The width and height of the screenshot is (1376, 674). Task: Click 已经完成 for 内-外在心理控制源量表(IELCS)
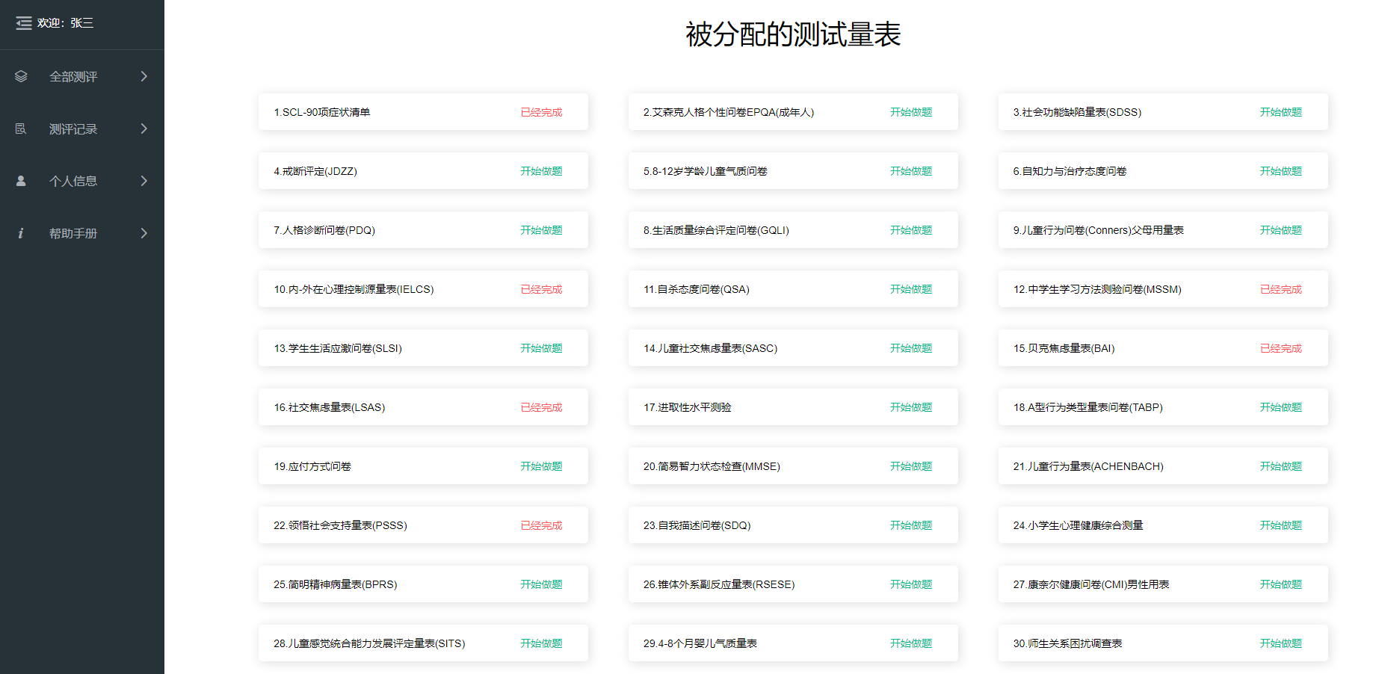click(x=541, y=289)
